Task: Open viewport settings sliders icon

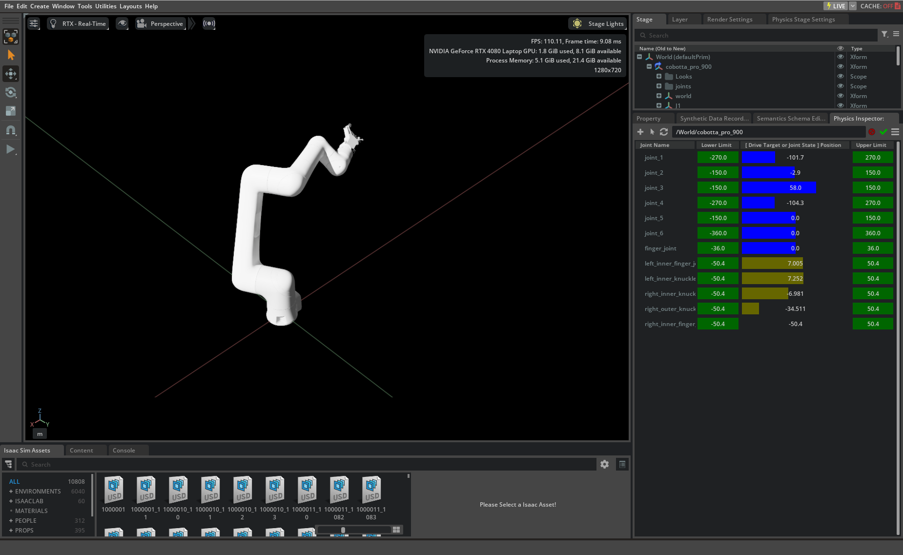Action: click(34, 23)
